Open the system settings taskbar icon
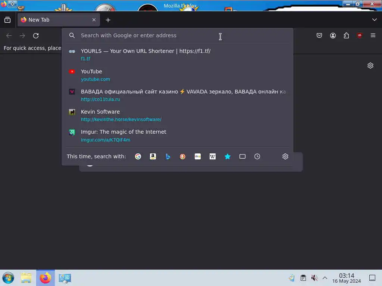The image size is (382, 286). tap(65, 278)
